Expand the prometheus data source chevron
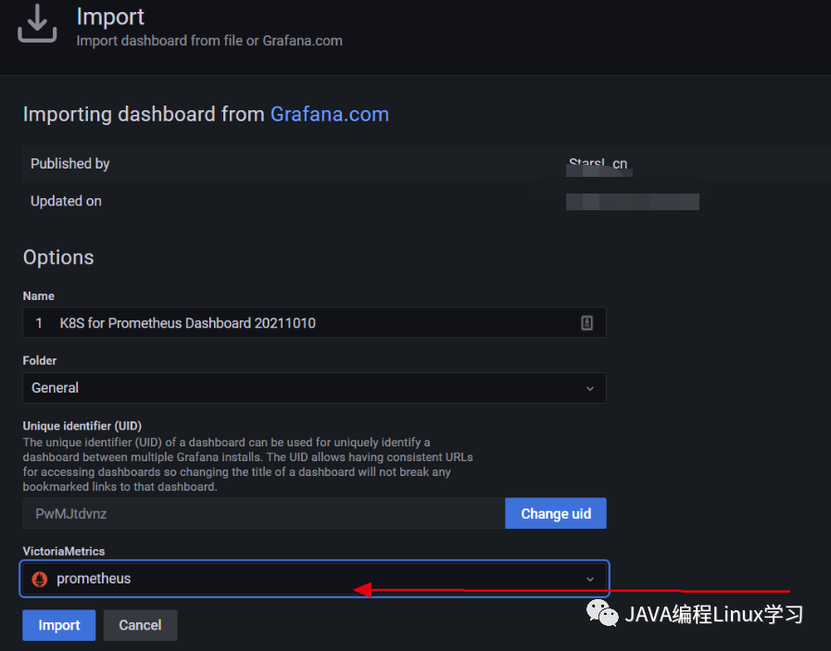 (590, 579)
